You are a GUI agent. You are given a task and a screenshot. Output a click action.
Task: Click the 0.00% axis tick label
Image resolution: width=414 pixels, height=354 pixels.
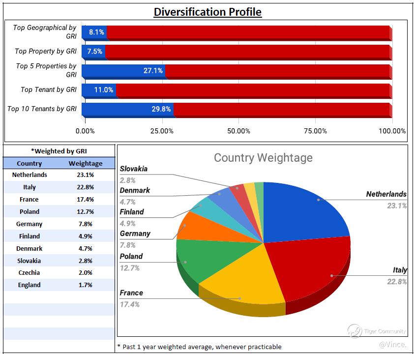(x=85, y=131)
